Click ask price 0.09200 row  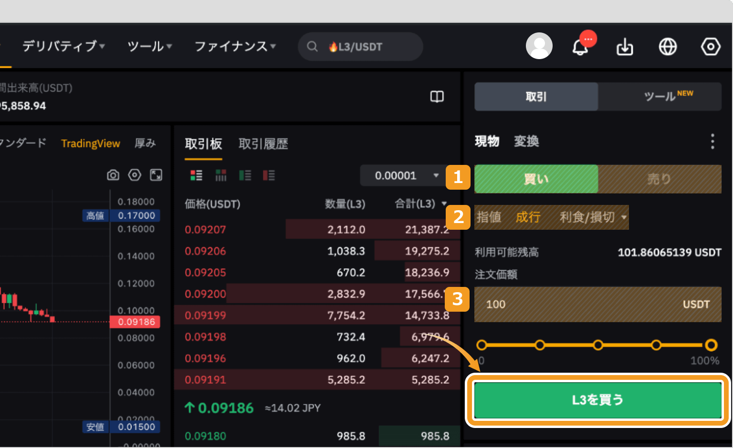[317, 294]
